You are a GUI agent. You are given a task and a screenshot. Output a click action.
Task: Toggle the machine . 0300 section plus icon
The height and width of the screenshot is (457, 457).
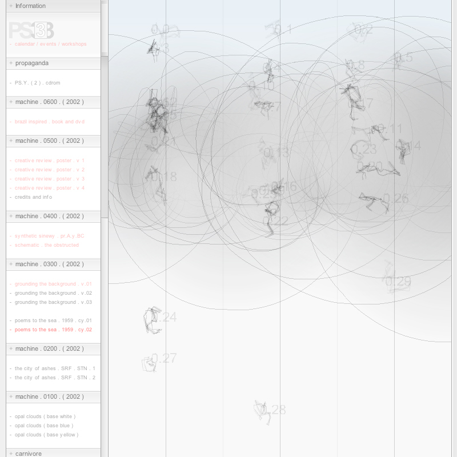click(11, 264)
